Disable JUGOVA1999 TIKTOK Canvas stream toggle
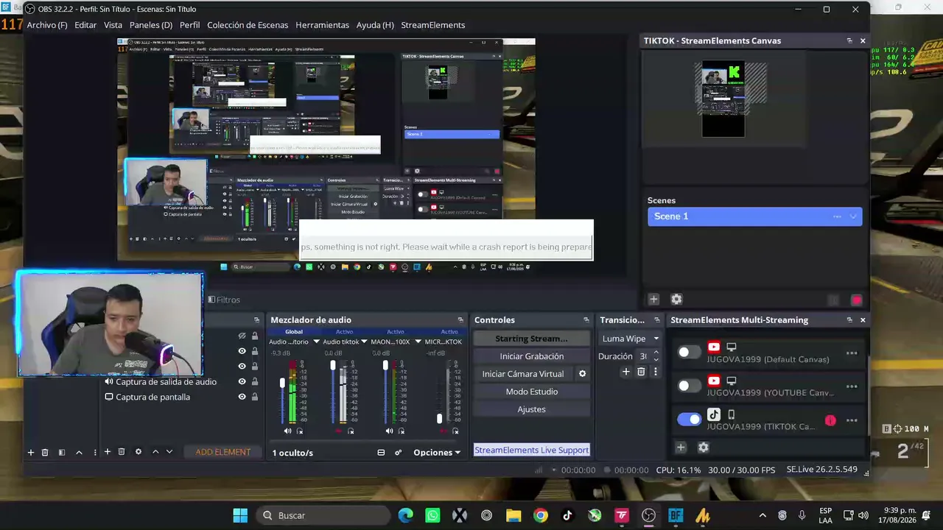 (x=690, y=420)
